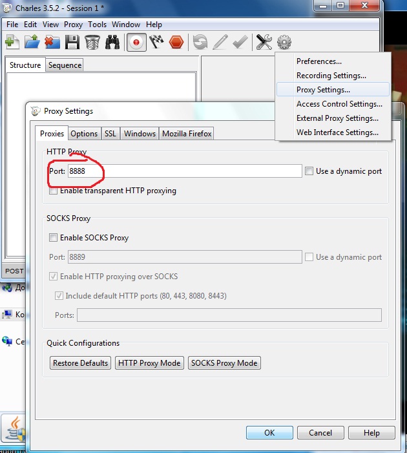Click the Cancel button
The height and width of the screenshot is (453, 407).
(320, 432)
